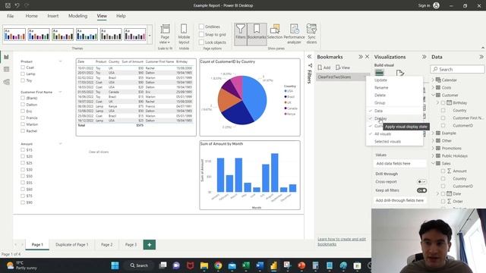Click the Undo arrow in title bar
Viewport: 486px width, 273px height.
(17, 5)
